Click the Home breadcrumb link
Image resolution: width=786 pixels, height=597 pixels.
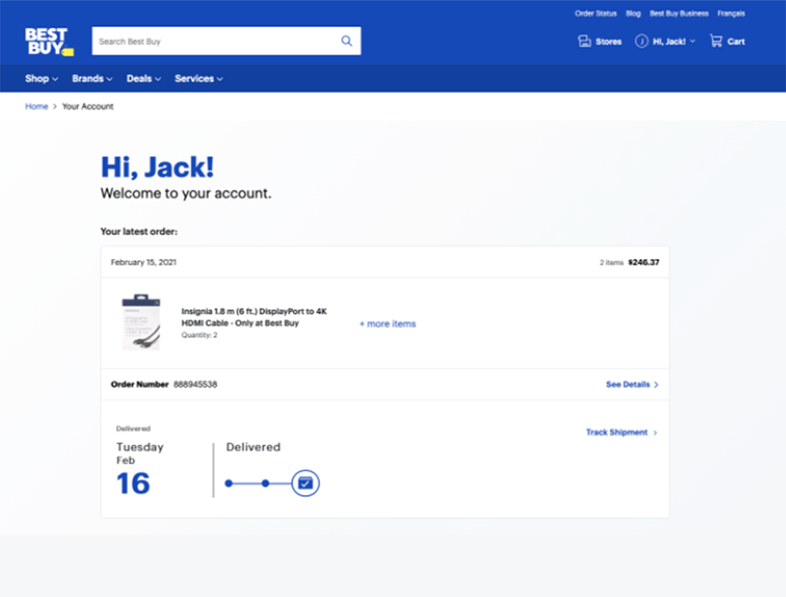click(37, 106)
